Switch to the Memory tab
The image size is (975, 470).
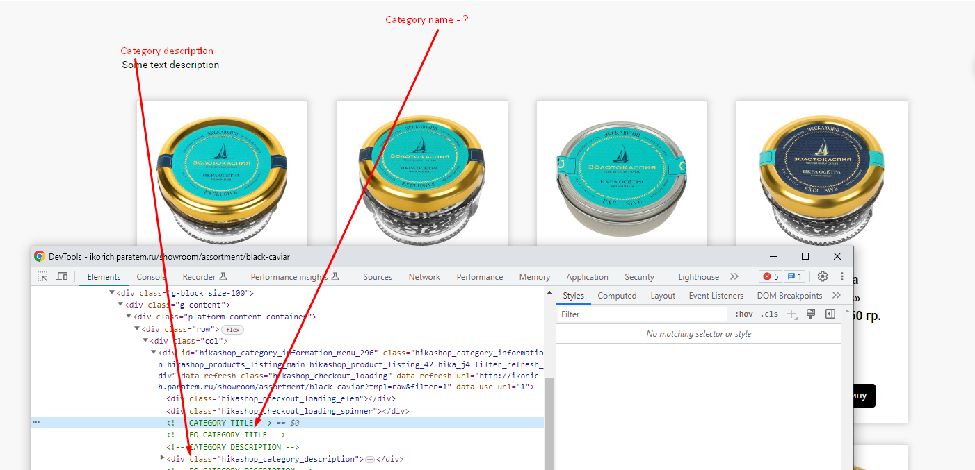pyautogui.click(x=534, y=276)
